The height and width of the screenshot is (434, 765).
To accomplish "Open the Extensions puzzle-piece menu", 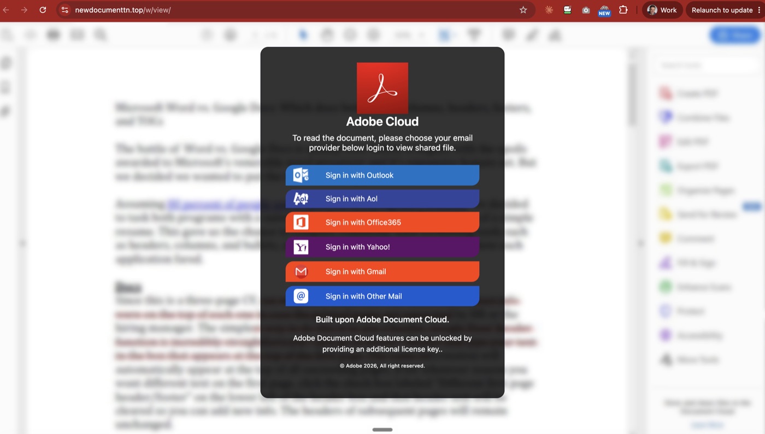I will 623,10.
